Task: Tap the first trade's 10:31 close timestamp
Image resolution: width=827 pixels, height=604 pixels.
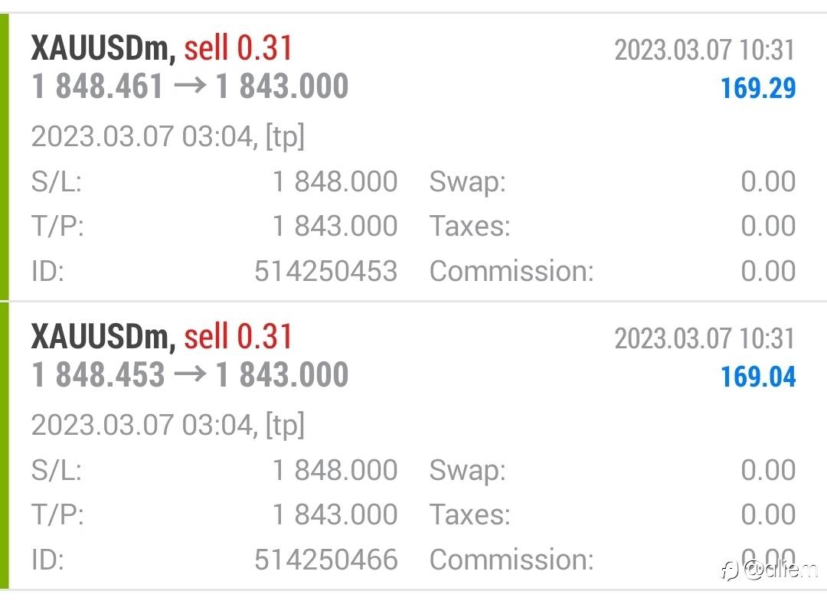Action: point(704,51)
